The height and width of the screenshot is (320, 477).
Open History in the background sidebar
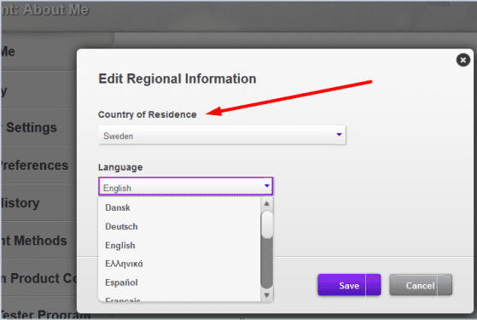pos(20,203)
